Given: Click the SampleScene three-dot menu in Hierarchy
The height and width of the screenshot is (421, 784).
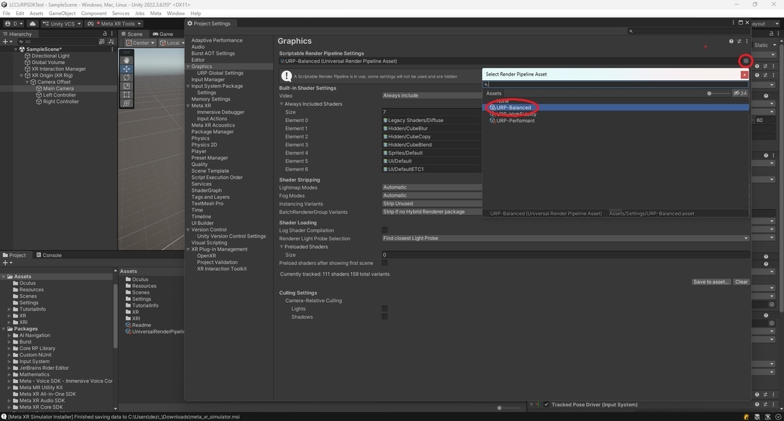Looking at the screenshot, I should click(112, 50).
